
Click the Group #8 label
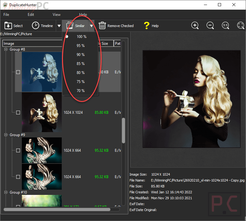[17, 49]
